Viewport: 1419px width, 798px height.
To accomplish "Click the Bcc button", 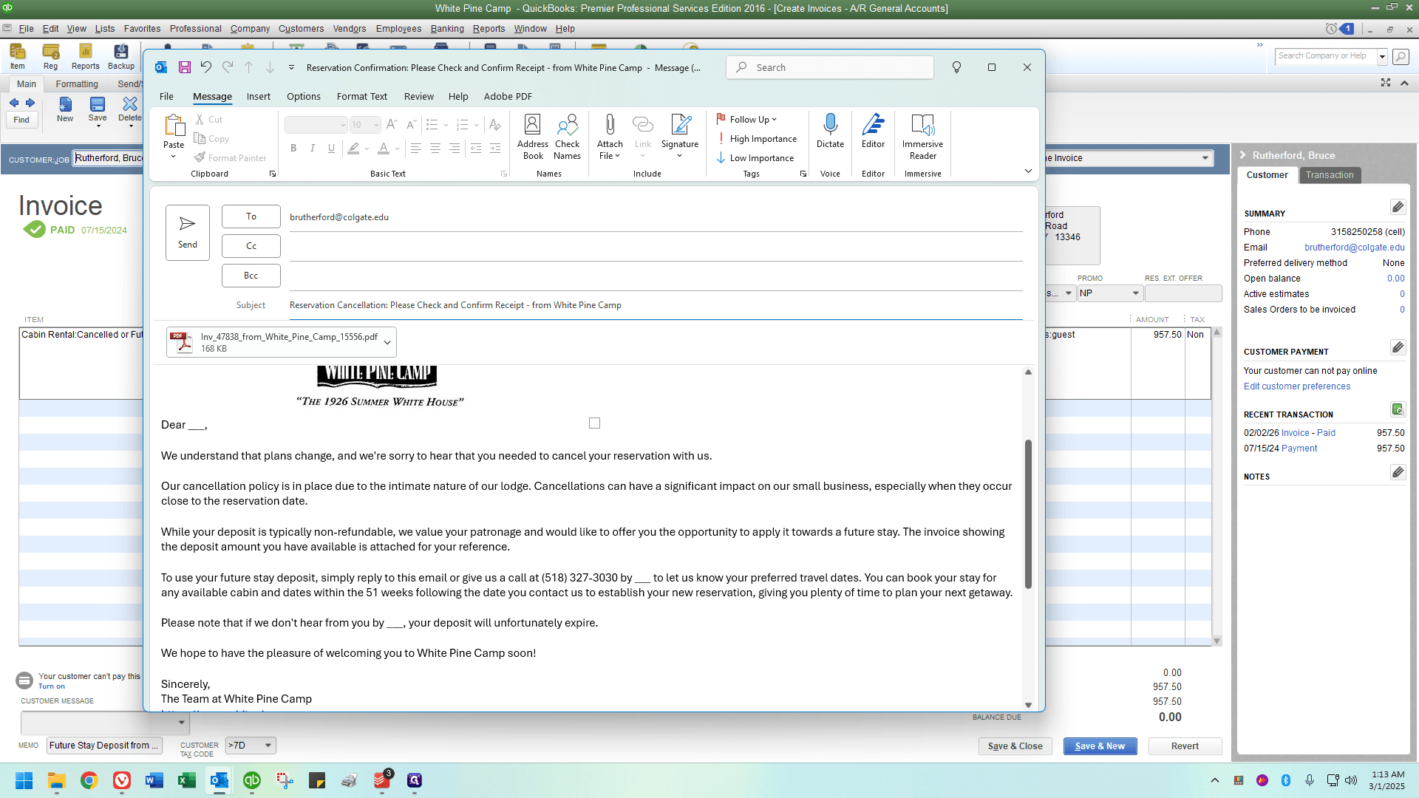I will coord(251,276).
